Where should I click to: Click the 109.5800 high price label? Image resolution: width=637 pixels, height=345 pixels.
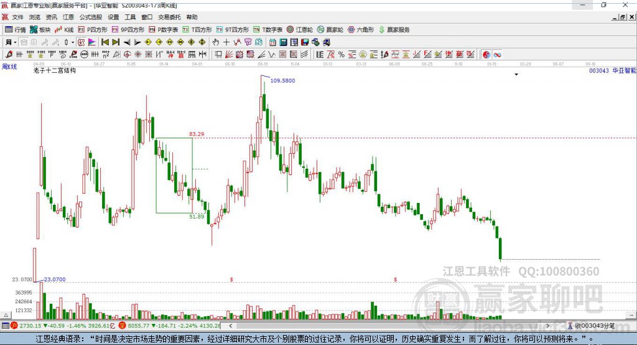[283, 80]
